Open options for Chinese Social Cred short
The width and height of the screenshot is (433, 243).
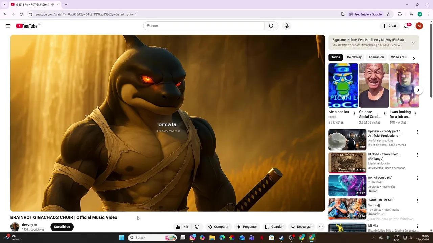coord(384,114)
